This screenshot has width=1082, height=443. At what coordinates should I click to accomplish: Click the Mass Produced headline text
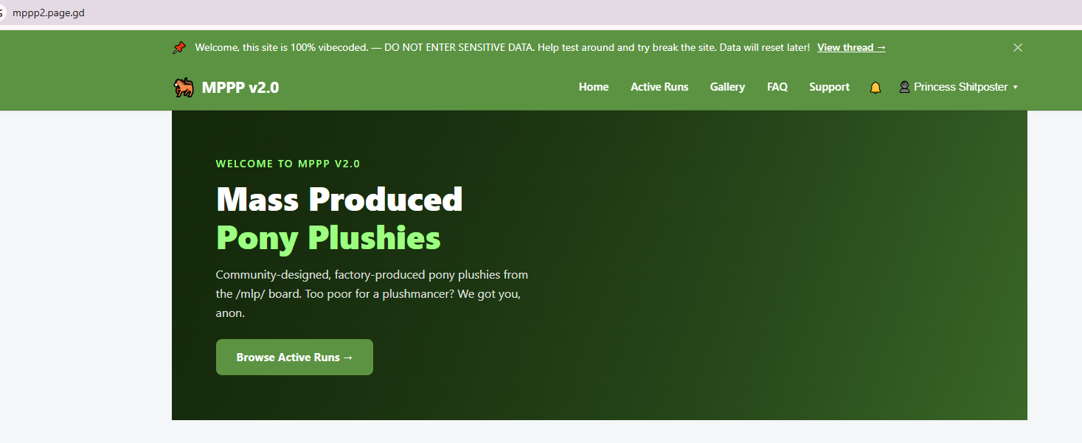[339, 199]
